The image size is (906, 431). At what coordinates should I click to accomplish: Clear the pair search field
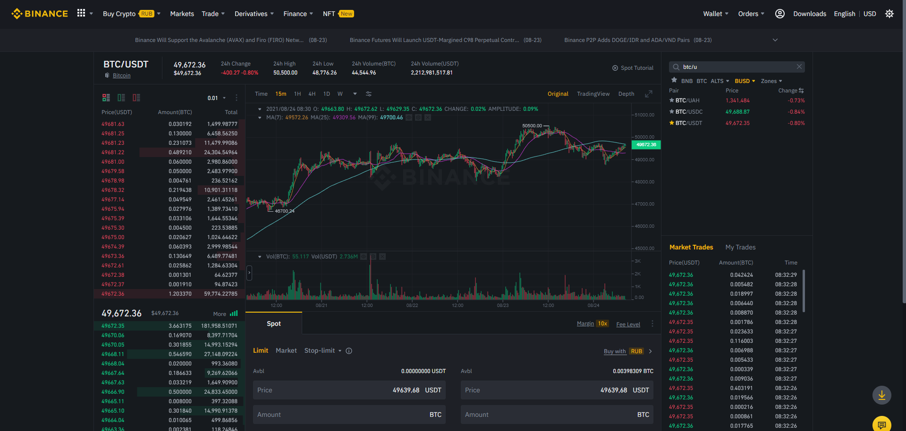tap(799, 66)
